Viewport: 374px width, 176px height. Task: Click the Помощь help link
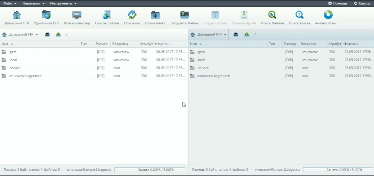tap(338, 3)
